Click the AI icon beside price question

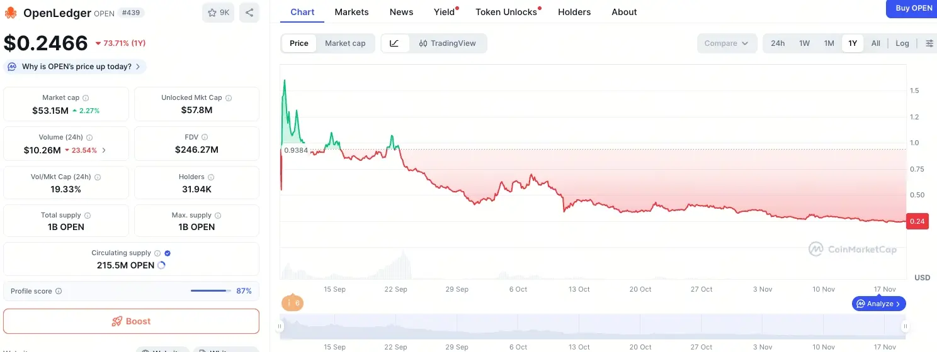12,67
